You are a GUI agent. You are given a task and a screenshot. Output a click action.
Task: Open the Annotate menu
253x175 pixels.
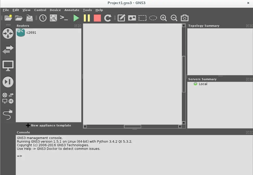coord(72,10)
